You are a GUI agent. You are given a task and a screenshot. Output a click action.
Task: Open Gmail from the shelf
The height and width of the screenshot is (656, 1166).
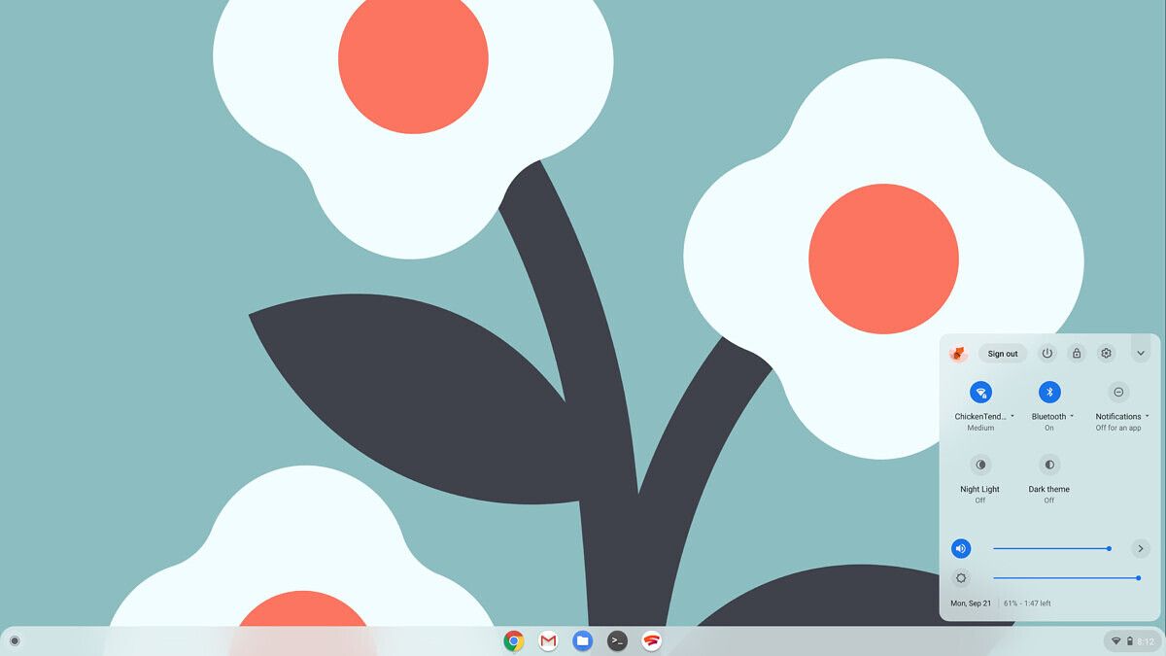point(548,640)
